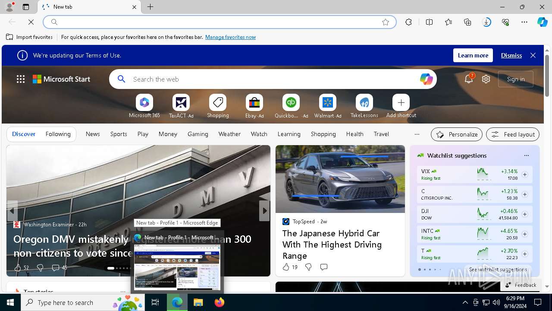Open Task View on taskbar
The width and height of the screenshot is (552, 311).
pos(155,302)
